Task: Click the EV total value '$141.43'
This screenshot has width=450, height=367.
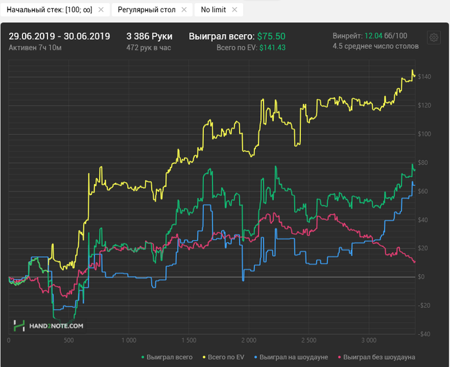Action: (273, 48)
